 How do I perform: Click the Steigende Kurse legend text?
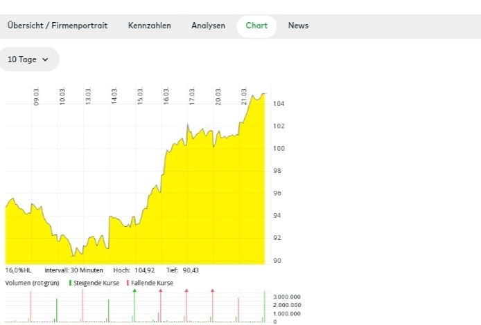(x=96, y=283)
